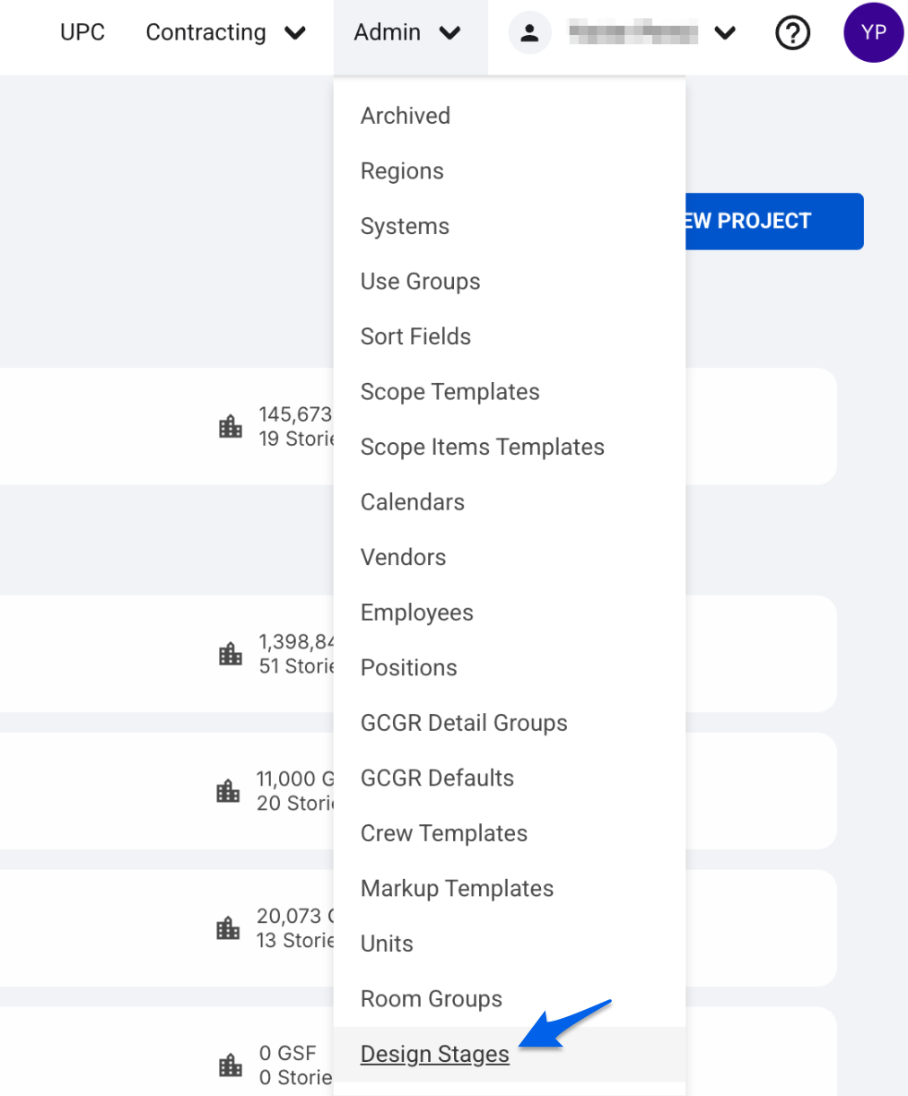The height and width of the screenshot is (1096, 908).
Task: Open GCGR Defaults menu item
Action: [x=437, y=778]
